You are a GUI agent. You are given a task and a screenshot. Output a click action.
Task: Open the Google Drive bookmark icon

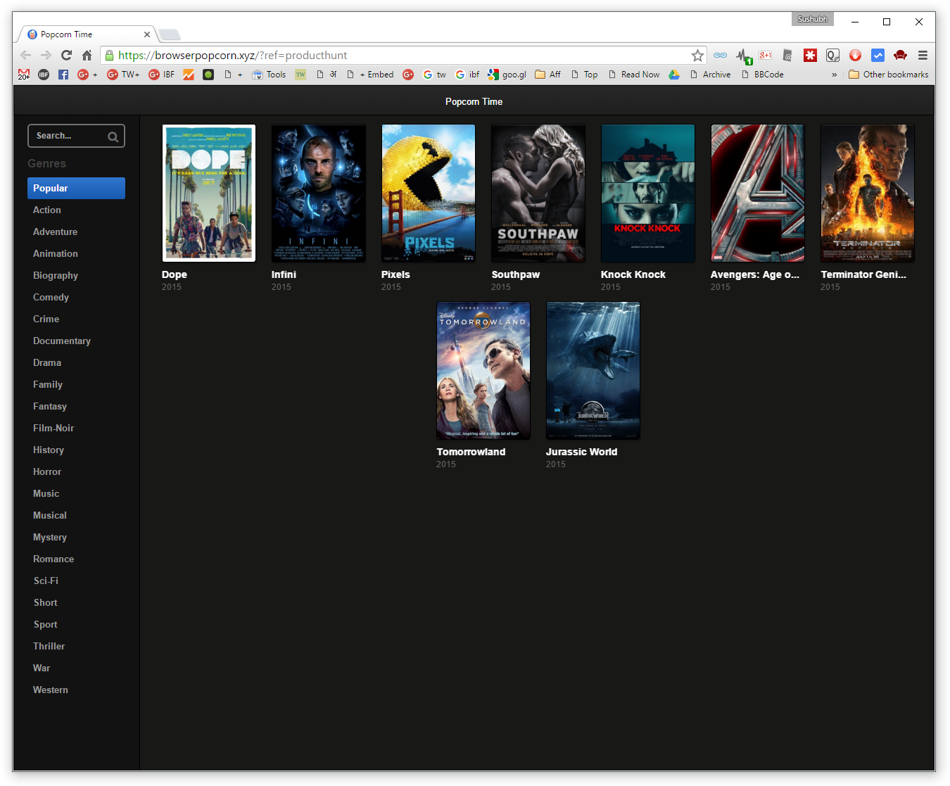(674, 75)
